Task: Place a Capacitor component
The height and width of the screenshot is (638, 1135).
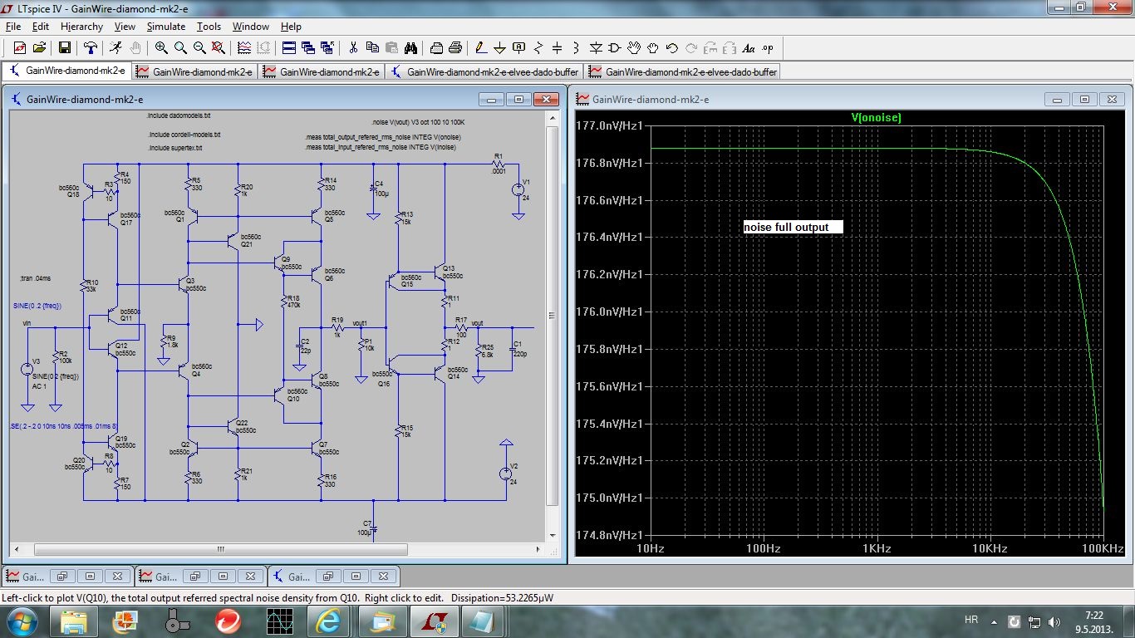Action: (x=558, y=47)
